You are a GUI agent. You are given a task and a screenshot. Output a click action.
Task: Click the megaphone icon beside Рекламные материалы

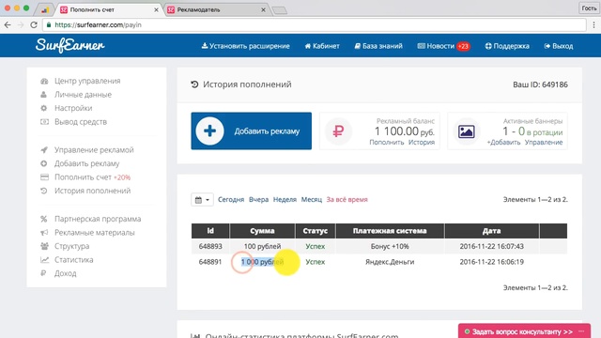(x=44, y=233)
